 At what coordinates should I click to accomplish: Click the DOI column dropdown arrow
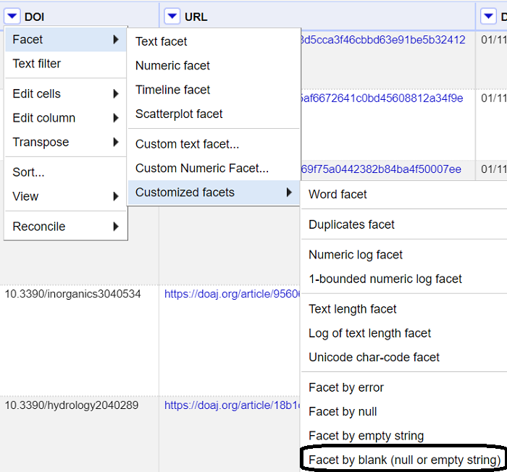pos(12,17)
